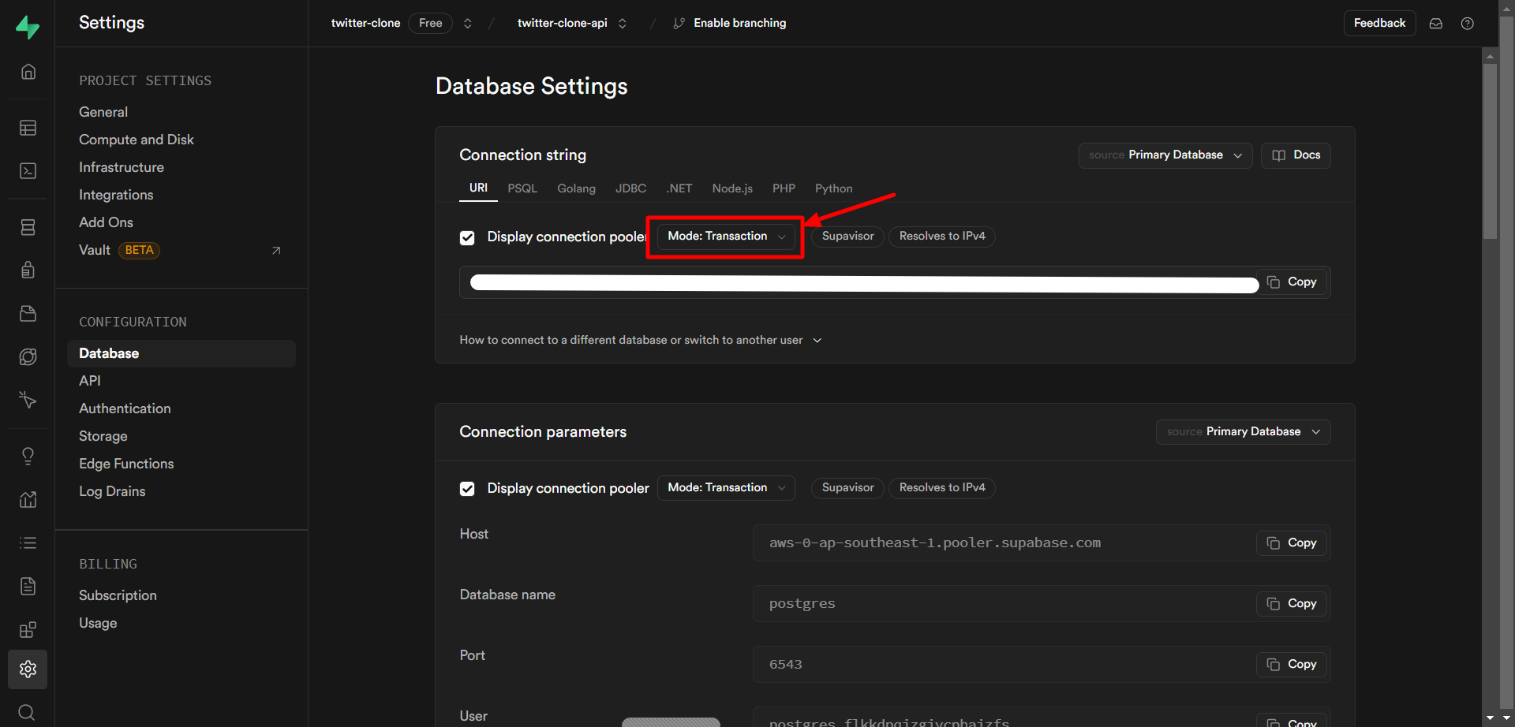This screenshot has height=727, width=1515.
Task: Open the Supabase logo home link
Action: [x=28, y=28]
